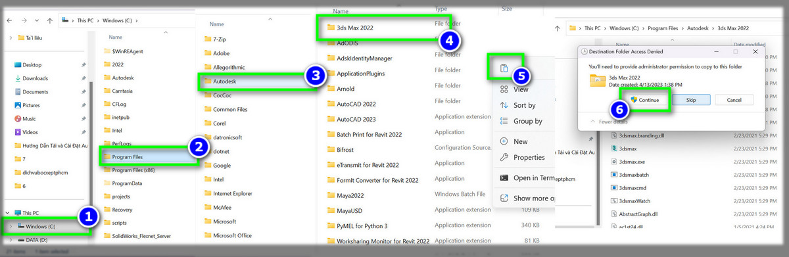
Task: Click the Paste icon in context menu
Action: pos(504,68)
